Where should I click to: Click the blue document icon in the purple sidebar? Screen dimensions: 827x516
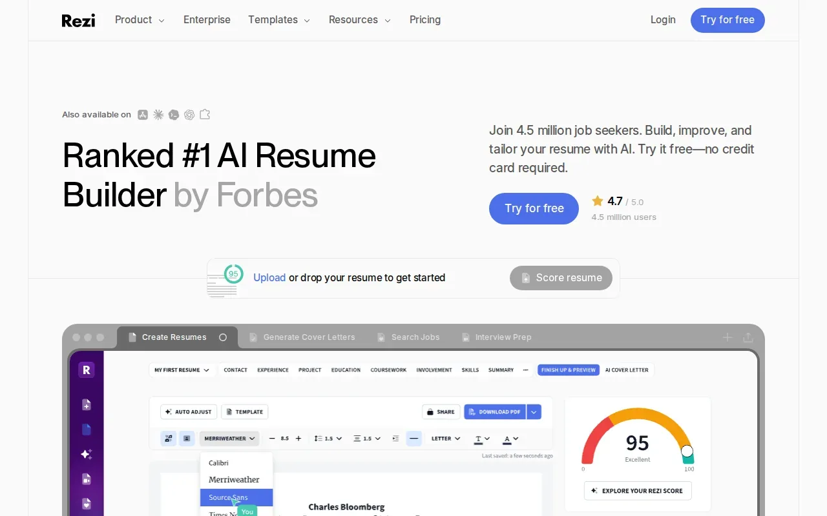pos(87,430)
